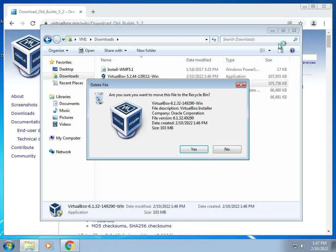Click the VirtualBox icon in the details pane

point(56,210)
